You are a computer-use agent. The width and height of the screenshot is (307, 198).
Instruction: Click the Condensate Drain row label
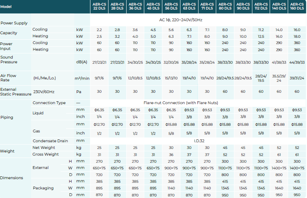[50, 141]
